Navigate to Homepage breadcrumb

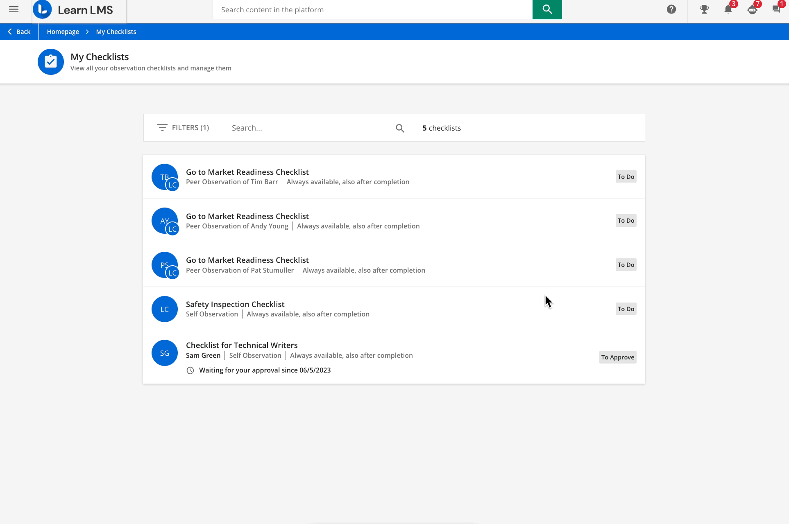tap(63, 32)
